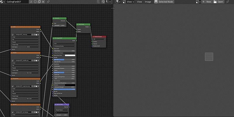
Task: Open the Color Space sRGB dropdown
Action: (x=33, y=47)
